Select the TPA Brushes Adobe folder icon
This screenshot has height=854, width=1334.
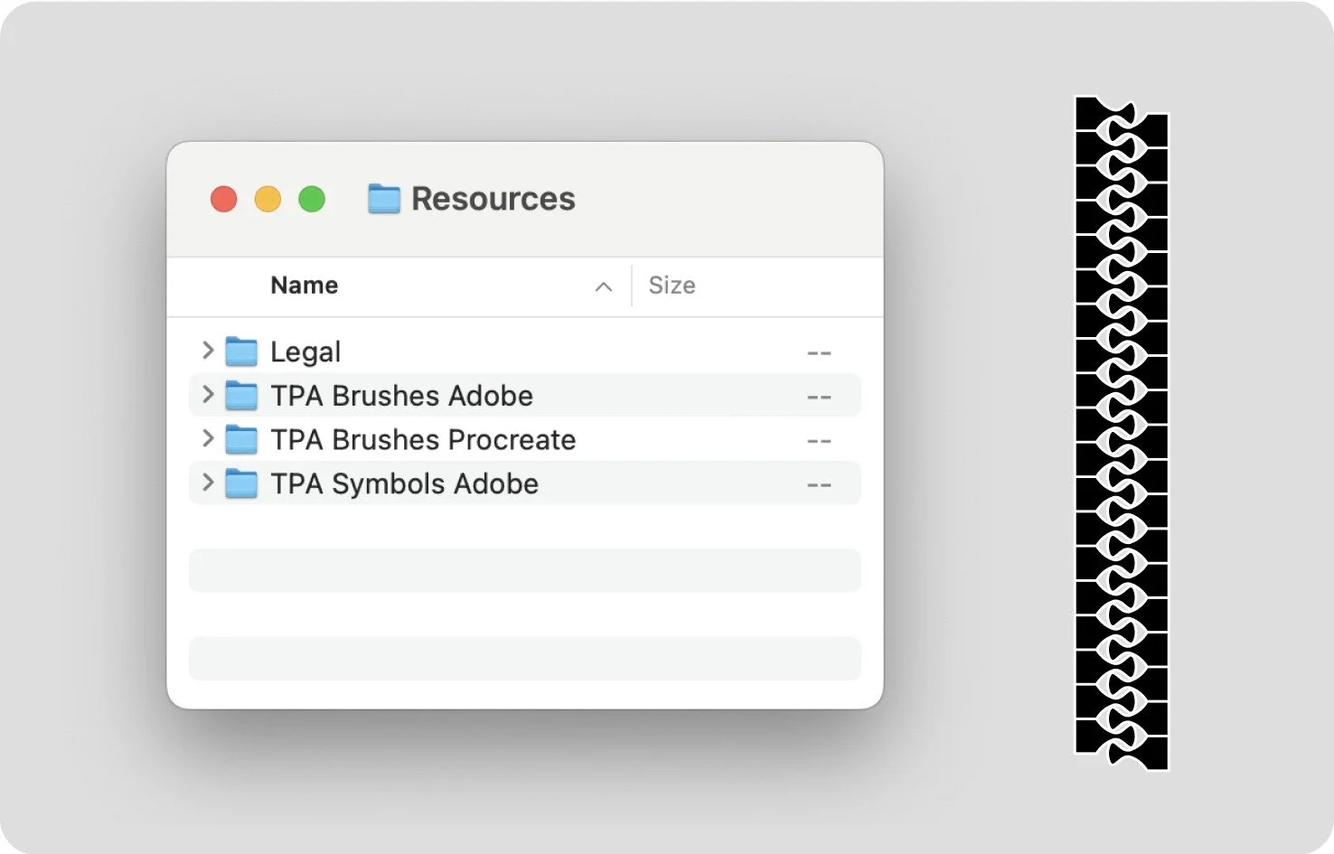coord(241,395)
